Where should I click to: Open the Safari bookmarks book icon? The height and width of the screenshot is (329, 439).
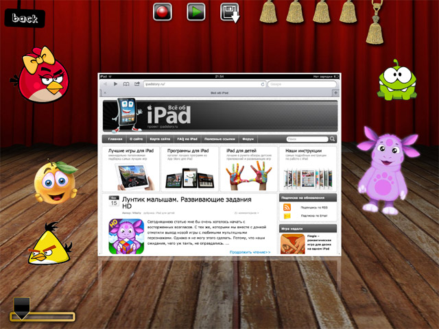point(126,84)
